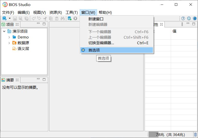Click the Run play toolbar icon
Screen dimensions: 198x138
click(75, 18)
